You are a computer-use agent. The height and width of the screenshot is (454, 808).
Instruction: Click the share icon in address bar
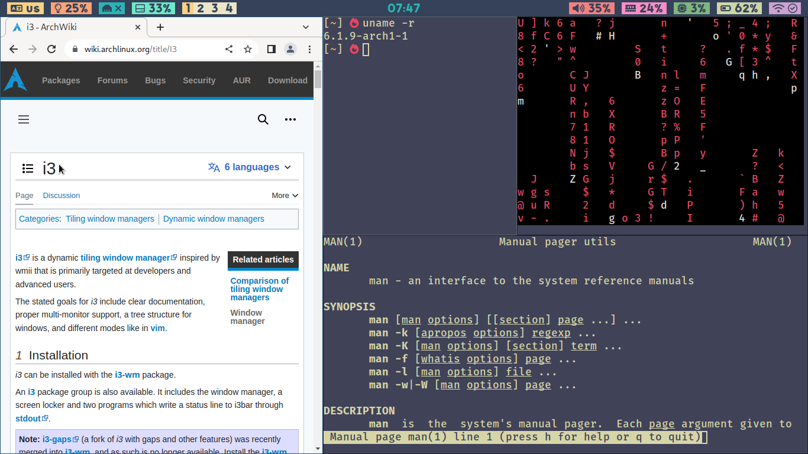click(229, 49)
